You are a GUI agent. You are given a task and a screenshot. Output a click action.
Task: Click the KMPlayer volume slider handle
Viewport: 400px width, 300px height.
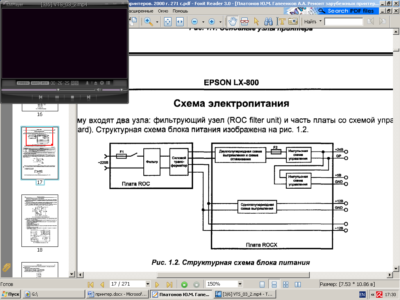tap(121, 90)
